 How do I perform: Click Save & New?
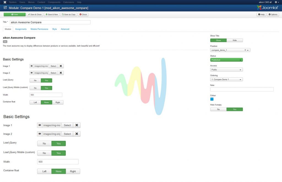pos(51,14)
